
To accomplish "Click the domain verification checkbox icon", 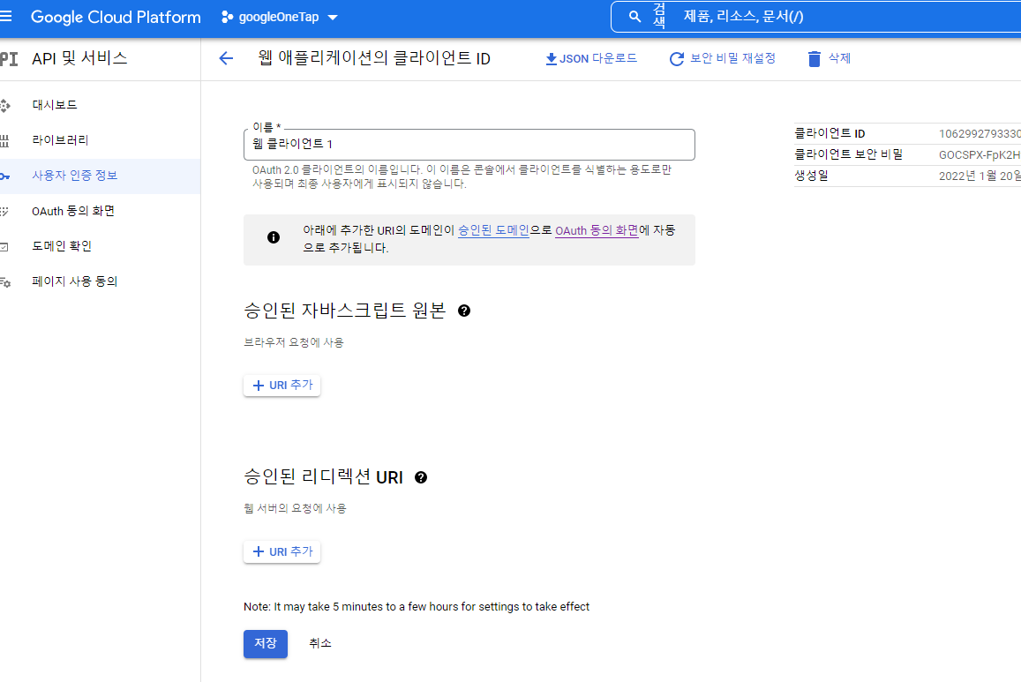I will tap(4, 247).
